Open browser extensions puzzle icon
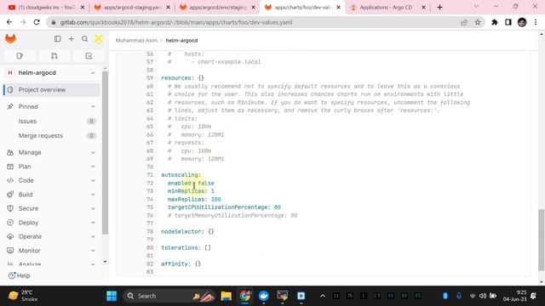The image size is (545, 306). pyautogui.click(x=494, y=22)
